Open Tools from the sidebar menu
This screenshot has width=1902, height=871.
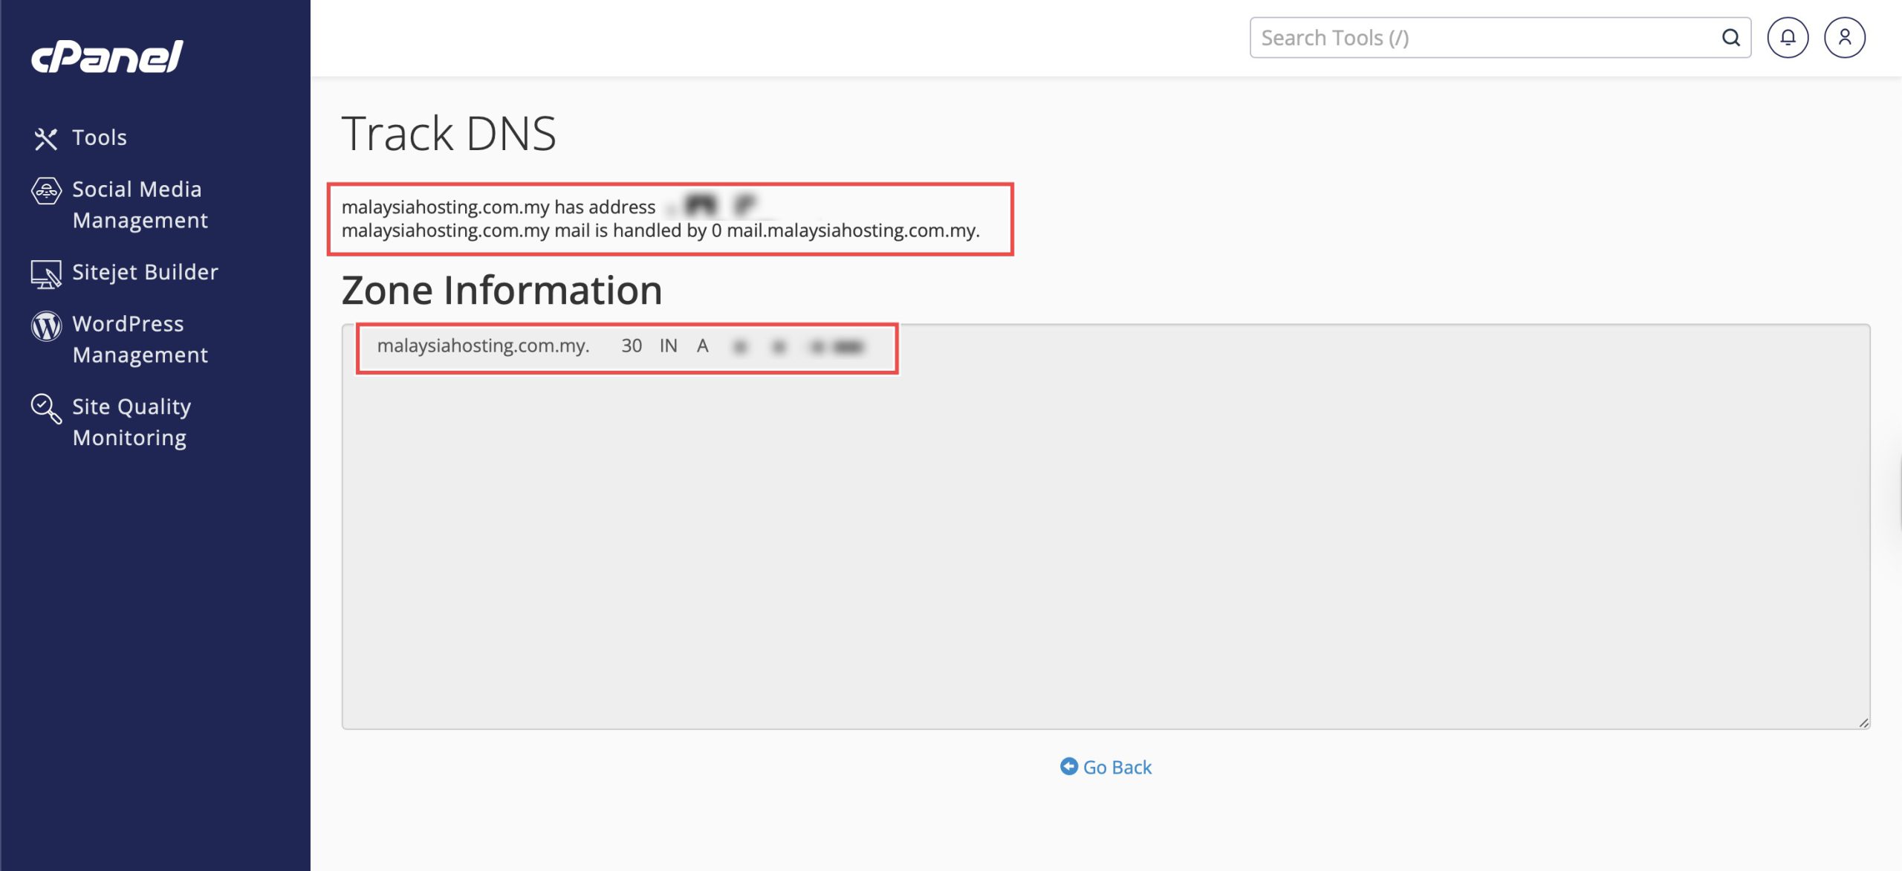click(100, 137)
